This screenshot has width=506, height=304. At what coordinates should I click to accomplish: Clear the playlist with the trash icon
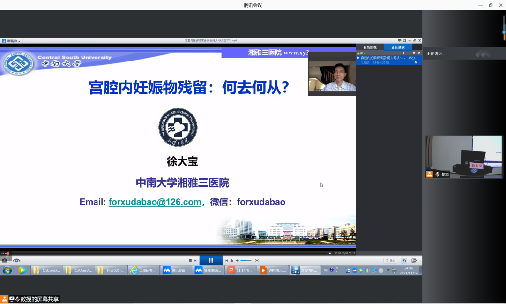click(414, 53)
